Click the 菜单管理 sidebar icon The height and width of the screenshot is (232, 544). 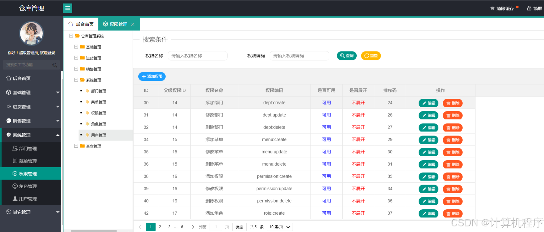point(15,161)
